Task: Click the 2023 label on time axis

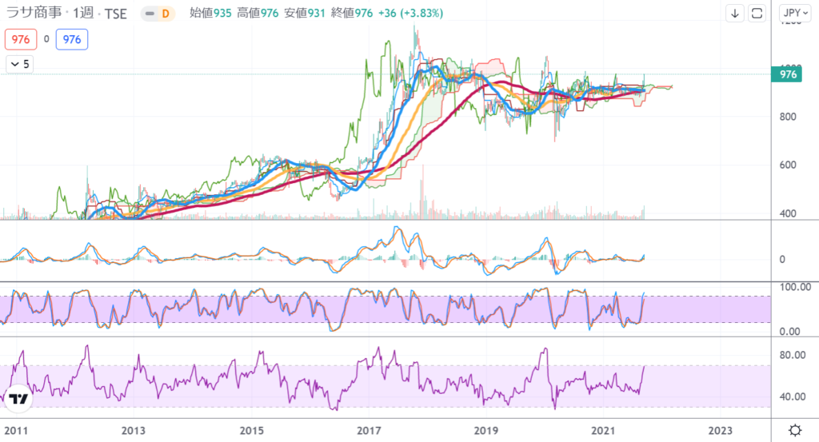Action: pyautogui.click(x=721, y=431)
